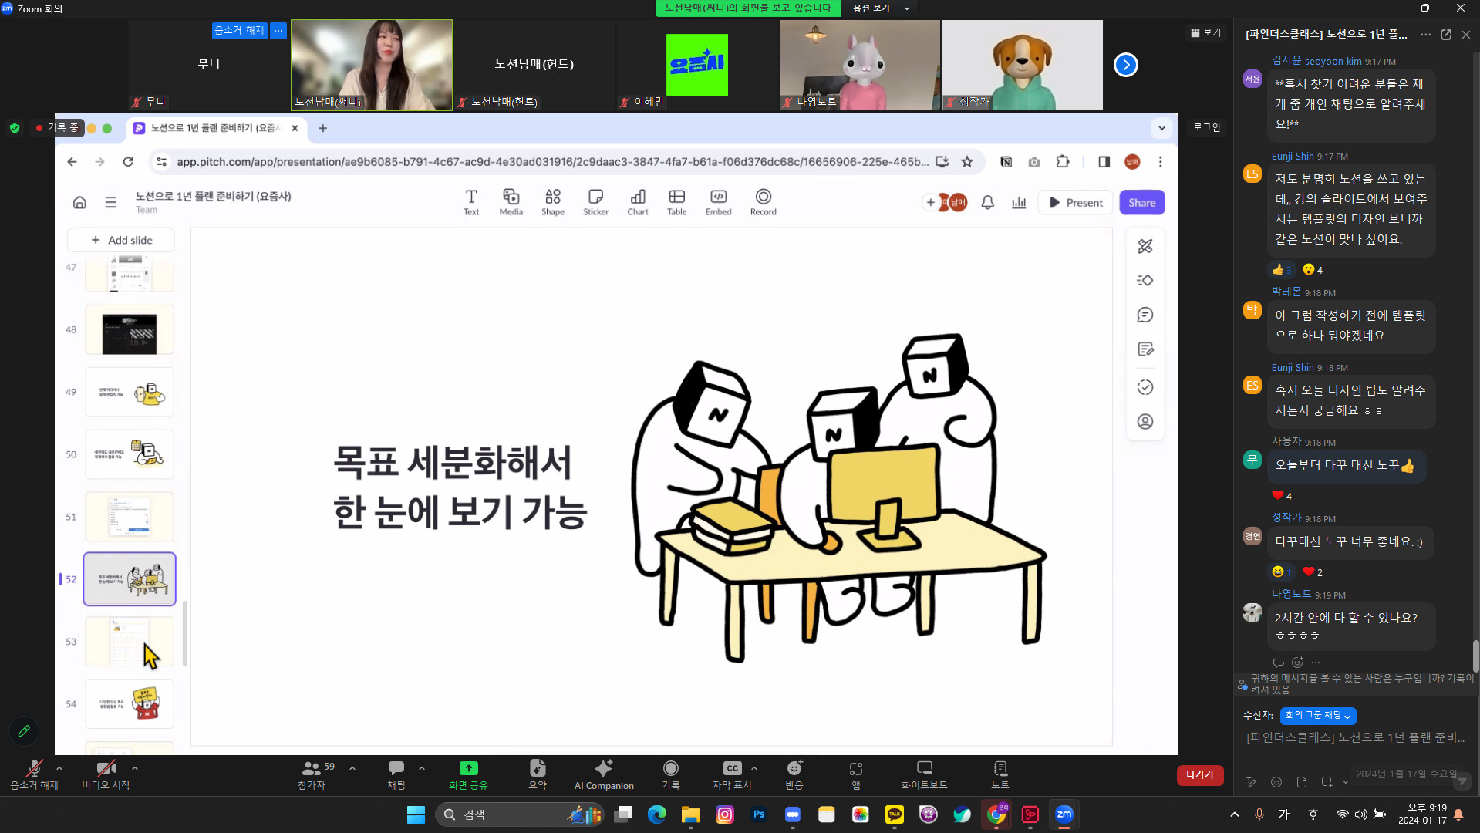Viewport: 1480px width, 833px height.
Task: Click the browser address bar
Action: coord(551,162)
